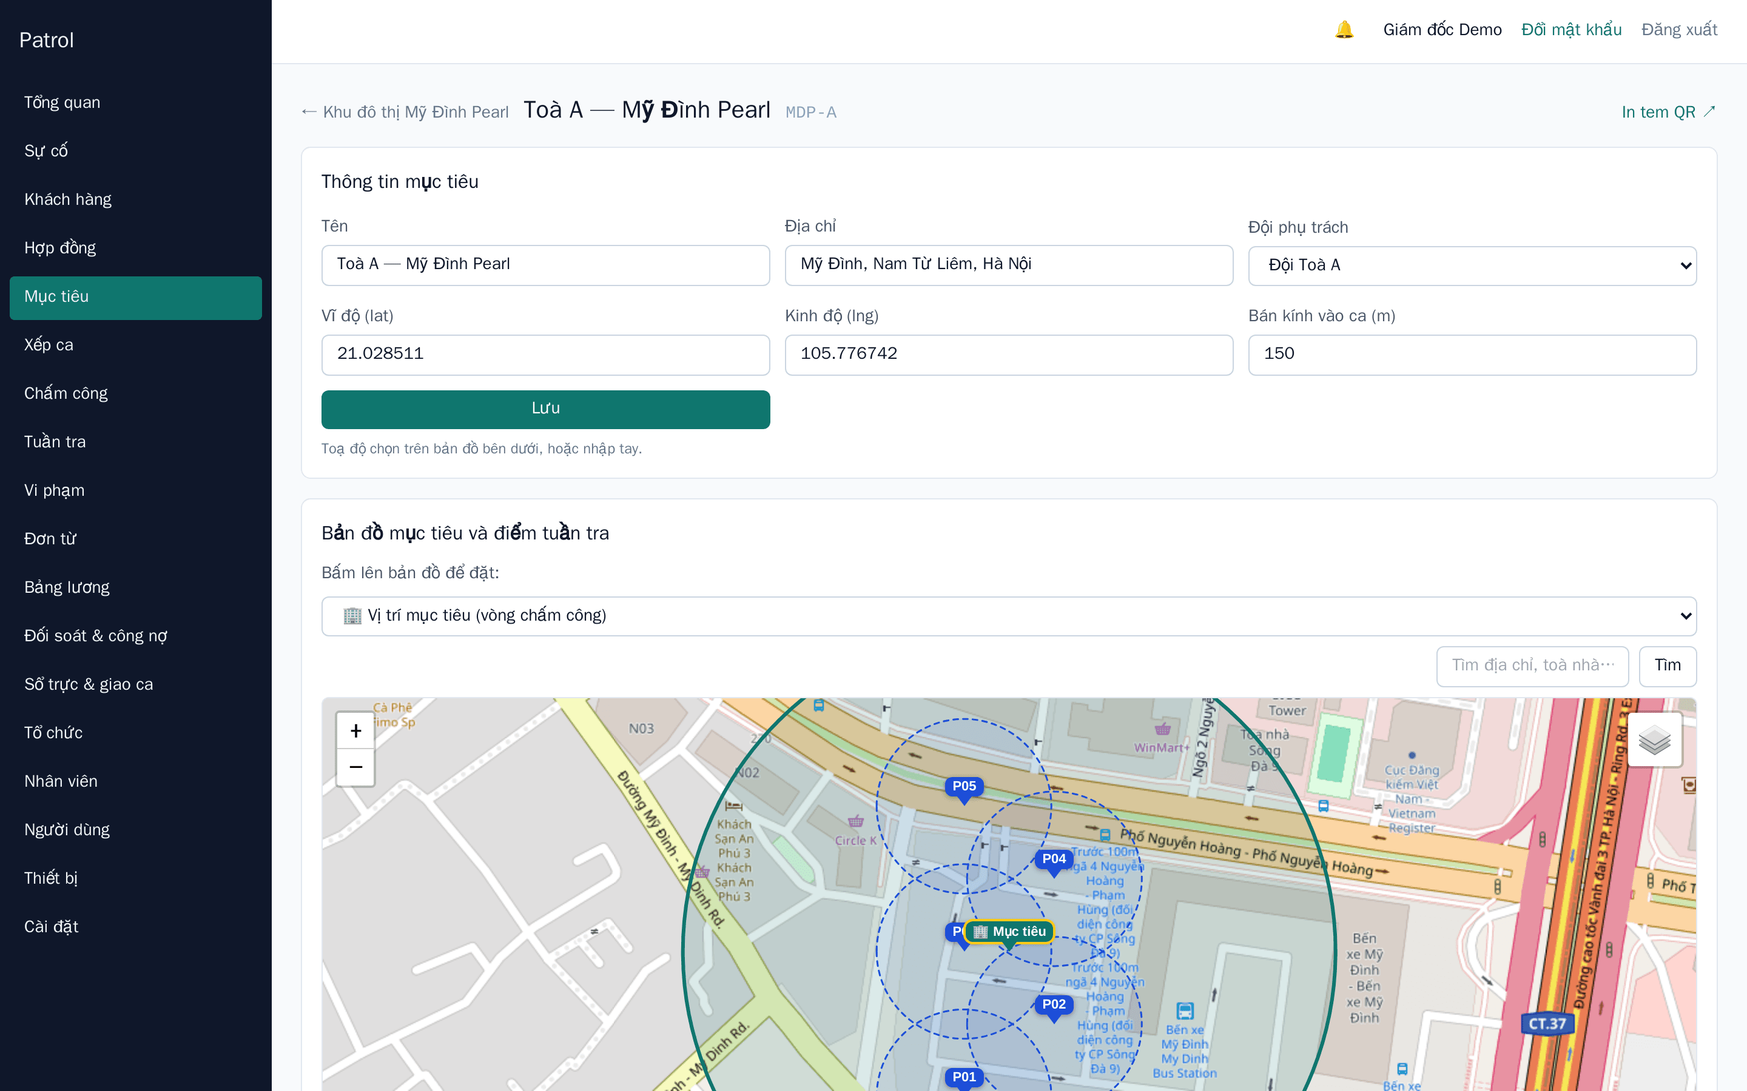Select patrol point marker P02
This screenshot has width=1747, height=1091.
click(x=1053, y=1004)
